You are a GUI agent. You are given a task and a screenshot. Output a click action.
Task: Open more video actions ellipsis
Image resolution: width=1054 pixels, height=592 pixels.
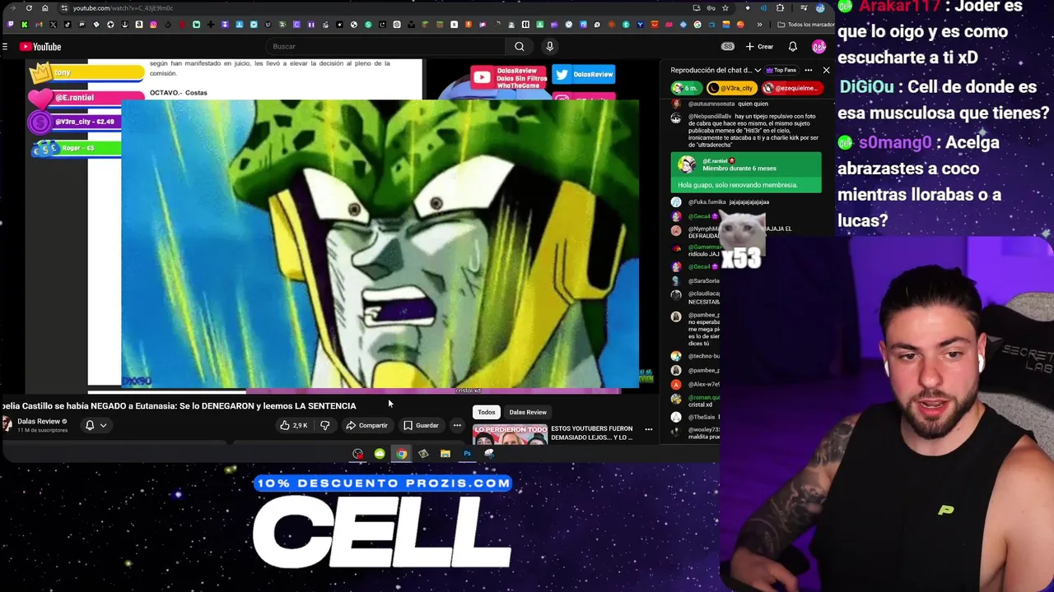[457, 425]
